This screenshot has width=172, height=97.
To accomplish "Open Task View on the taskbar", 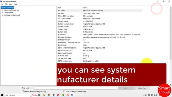I will [x=40, y=95].
